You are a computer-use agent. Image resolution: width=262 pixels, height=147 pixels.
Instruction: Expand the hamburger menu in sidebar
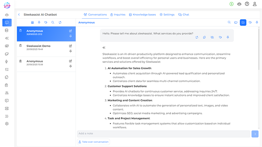tap(7, 116)
